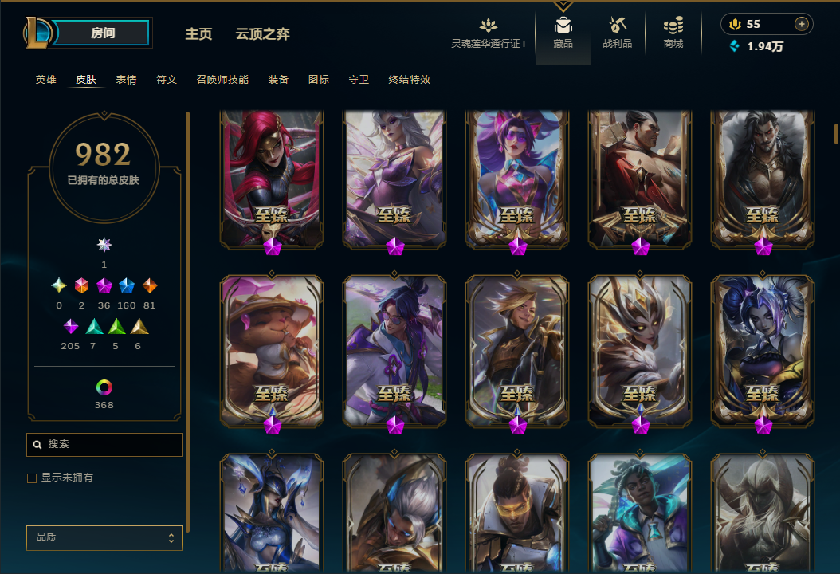Open 云顶之弈 from top navigation
The image size is (840, 574).
(x=262, y=33)
